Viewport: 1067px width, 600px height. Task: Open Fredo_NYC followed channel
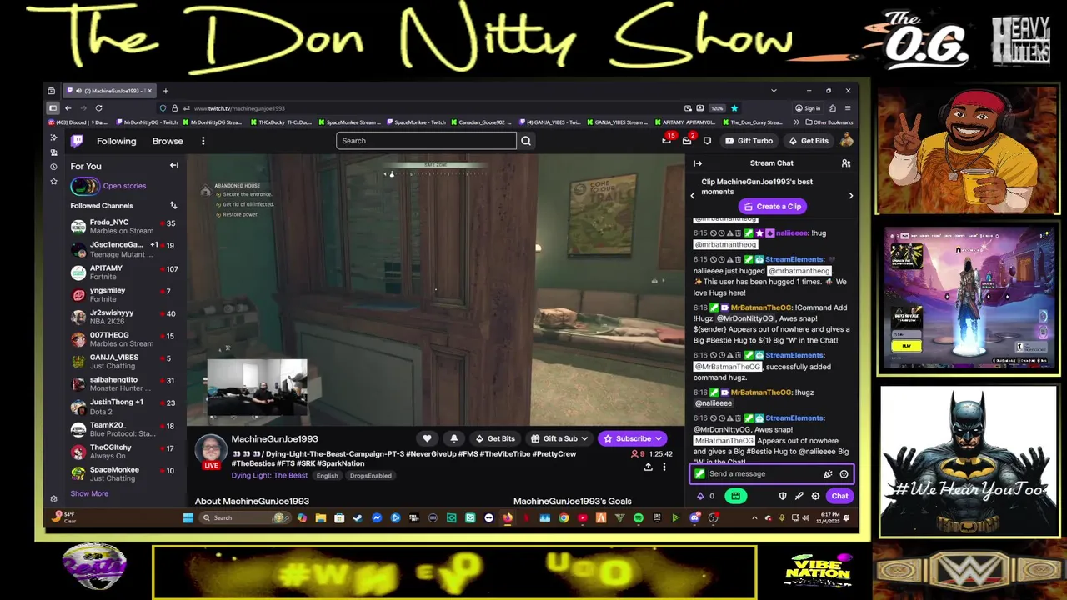(123, 227)
